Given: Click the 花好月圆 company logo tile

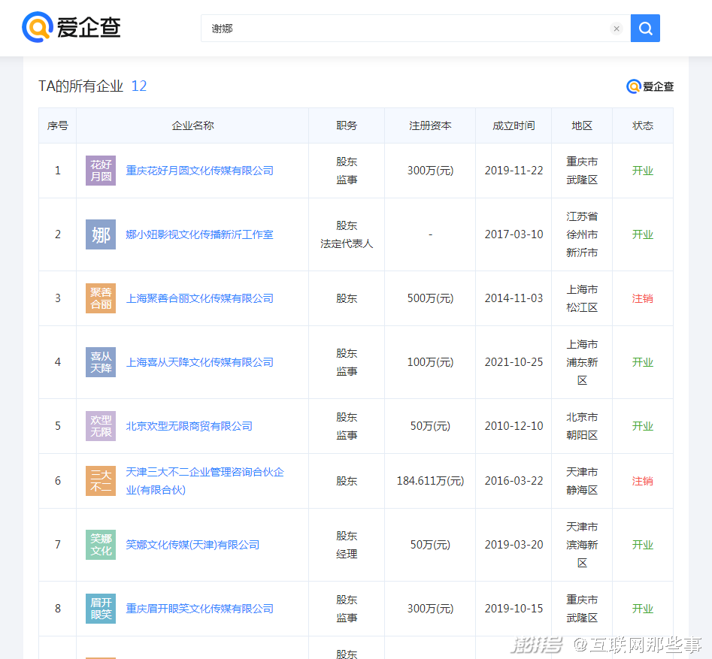Looking at the screenshot, I should [101, 171].
